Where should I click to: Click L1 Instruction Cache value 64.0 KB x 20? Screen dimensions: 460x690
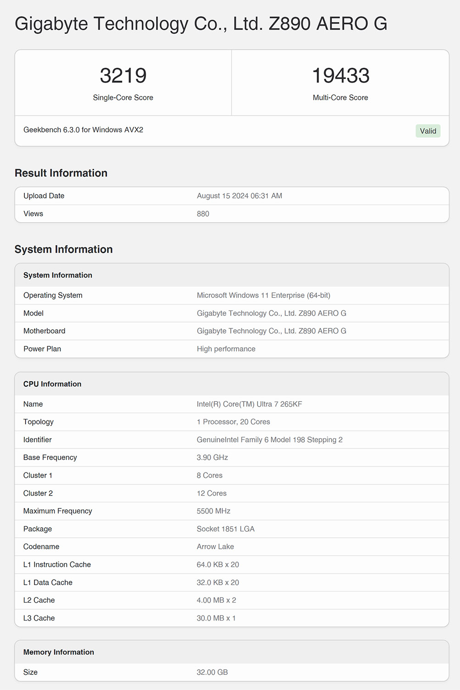218,565
